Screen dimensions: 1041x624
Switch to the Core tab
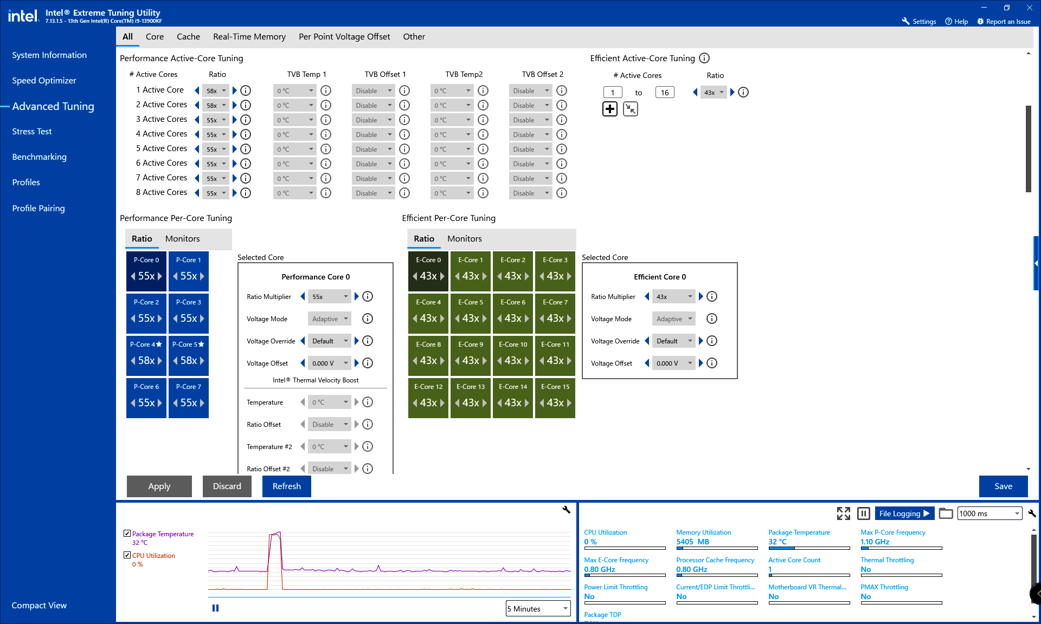(x=155, y=36)
